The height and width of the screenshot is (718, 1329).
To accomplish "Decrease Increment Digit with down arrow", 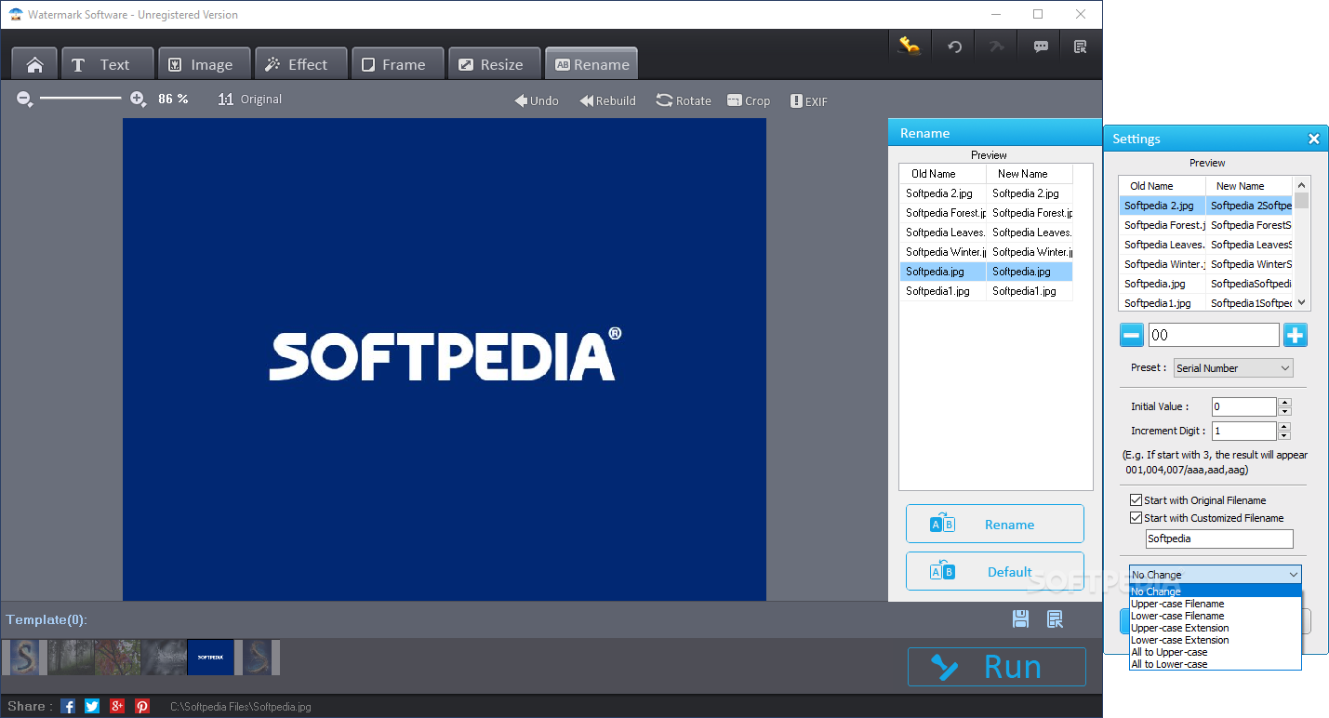I will click(x=1284, y=435).
